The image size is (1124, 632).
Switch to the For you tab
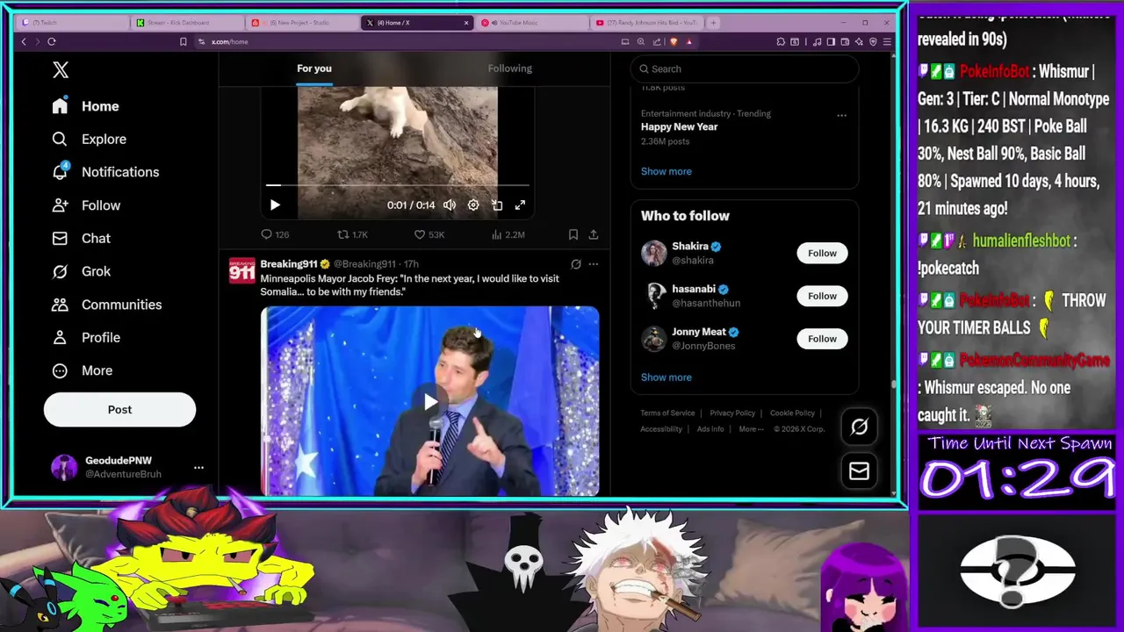pos(314,68)
